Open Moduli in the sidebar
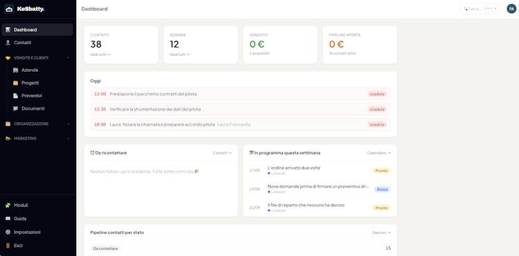Screen dimensions: 519x256 (x=37, y=205)
